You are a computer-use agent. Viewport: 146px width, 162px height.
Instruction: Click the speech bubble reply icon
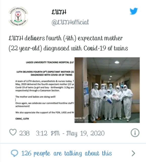pos(14,153)
